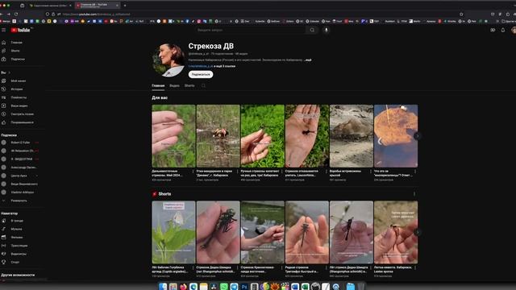Screen dimensions: 516x290
Task: Open options for Лёт бабочки Голубянка short
Action: point(193,267)
